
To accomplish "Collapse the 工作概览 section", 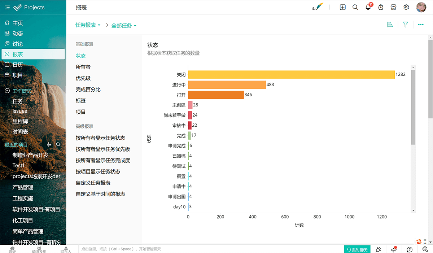I will 7,91.
